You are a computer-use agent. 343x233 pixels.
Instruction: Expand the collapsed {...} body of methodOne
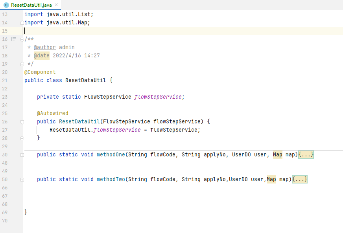pos(306,155)
